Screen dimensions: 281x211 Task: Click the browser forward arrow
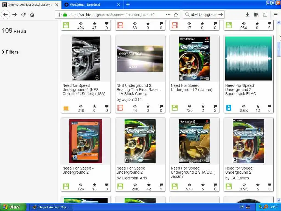[15, 15]
